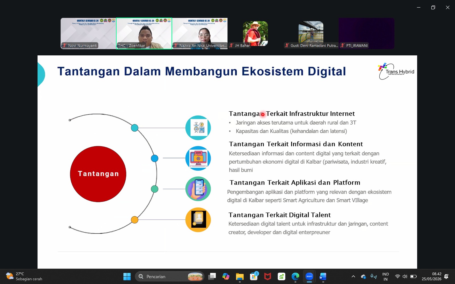The height and width of the screenshot is (284, 455).
Task: Click the Trans Hybrid logo on slide
Action: [x=396, y=71]
